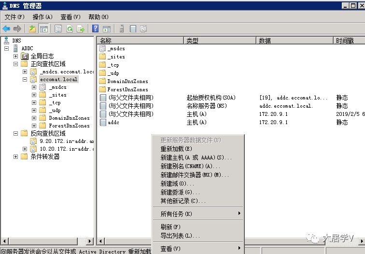Open 查看(V) submenu in context menu

198,249
